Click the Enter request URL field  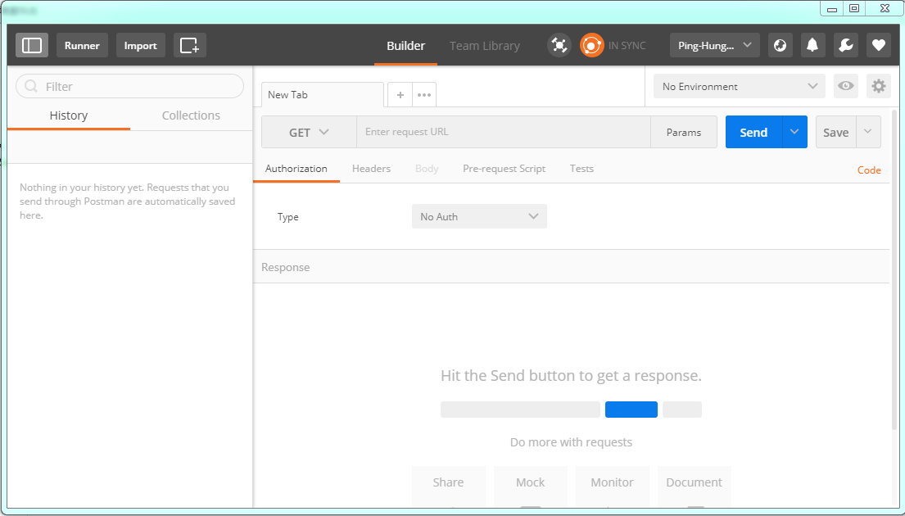[504, 132]
